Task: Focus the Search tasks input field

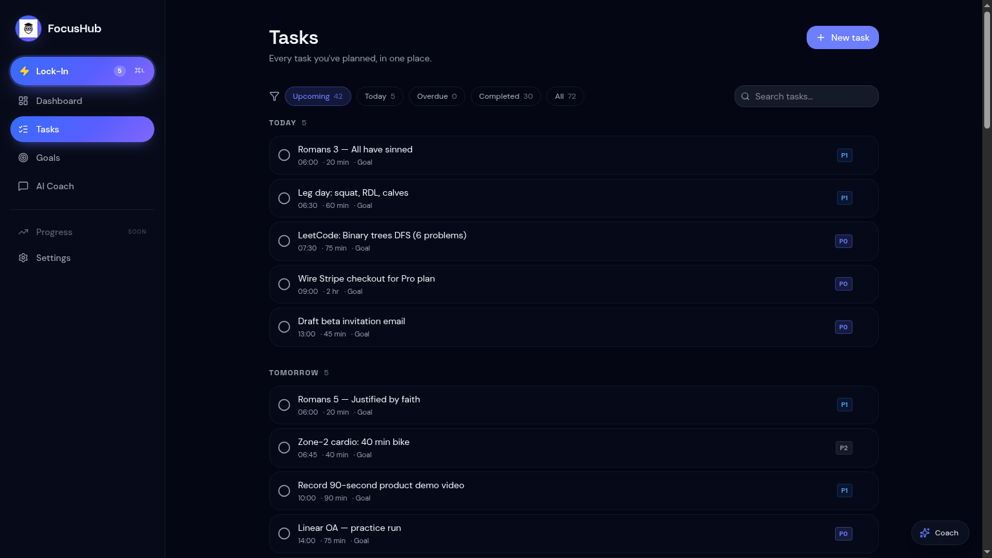Action: tap(806, 96)
